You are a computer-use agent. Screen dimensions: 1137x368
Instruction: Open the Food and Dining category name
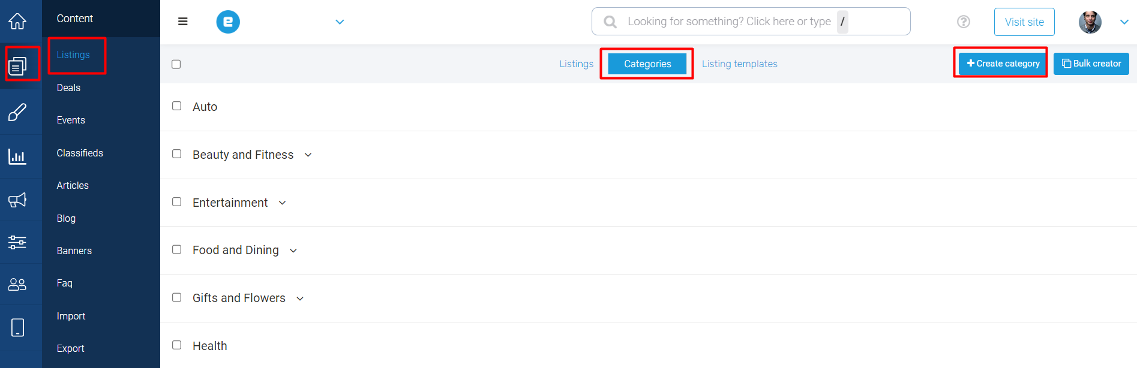tap(236, 250)
